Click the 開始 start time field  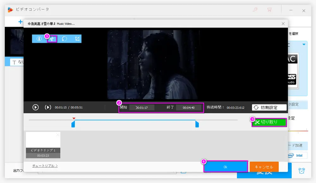tap(142, 108)
